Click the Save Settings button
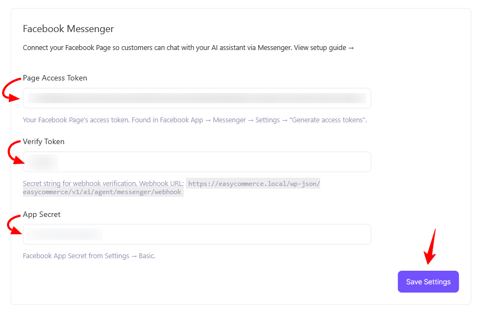 [x=428, y=282]
